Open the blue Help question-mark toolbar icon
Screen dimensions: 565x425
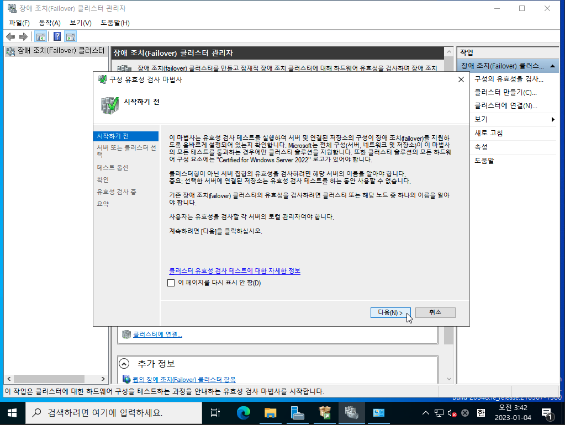pos(57,37)
